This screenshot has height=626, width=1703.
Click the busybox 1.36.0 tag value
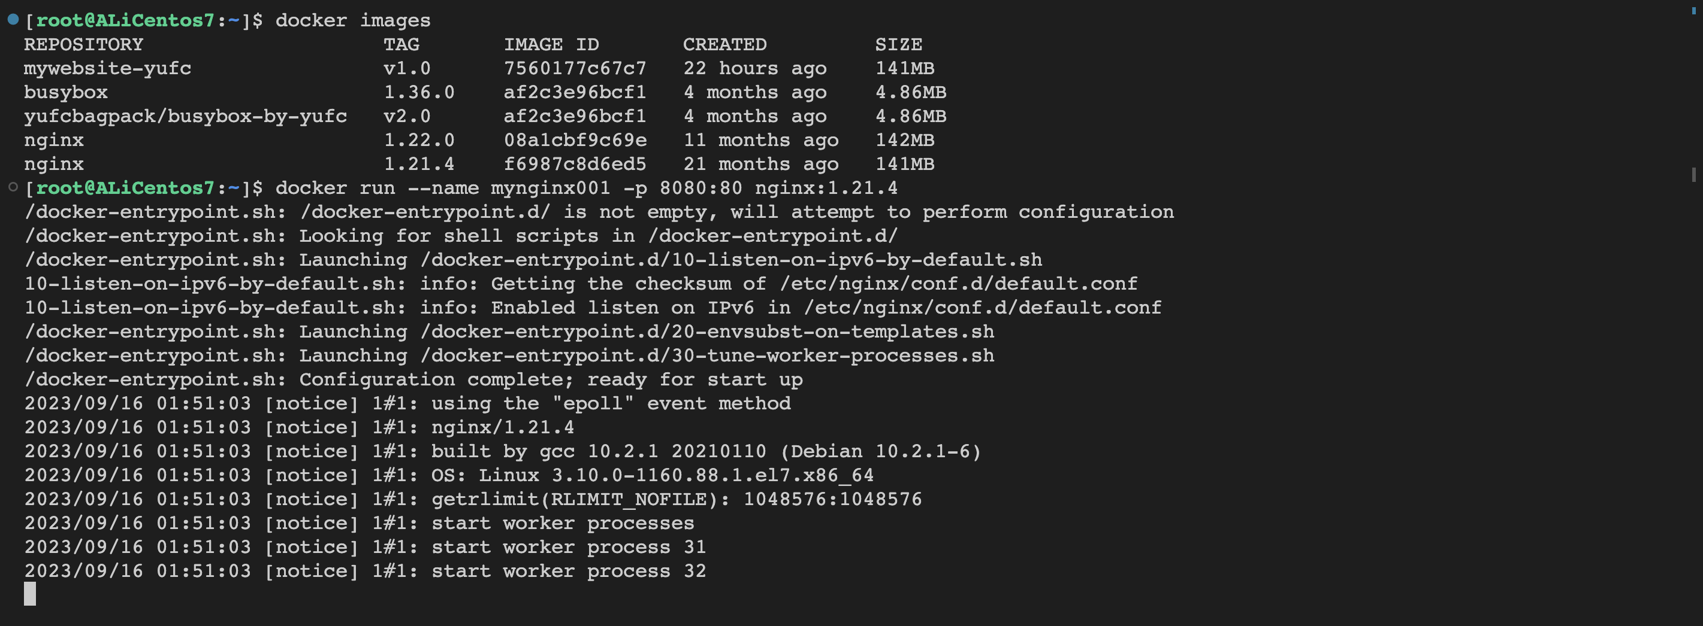tap(418, 92)
